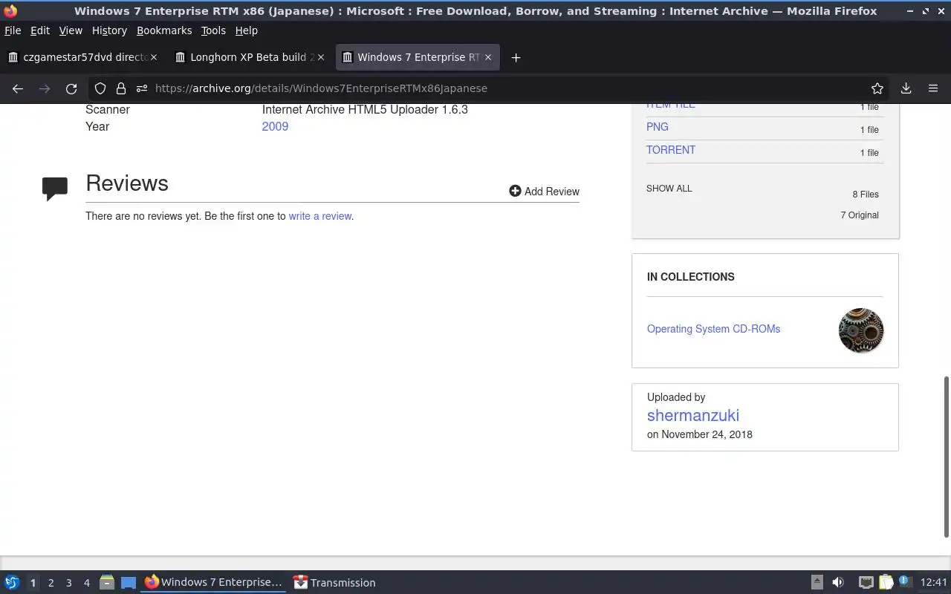
Task: Close the czgamestar57dvd tab
Action: pos(155,57)
